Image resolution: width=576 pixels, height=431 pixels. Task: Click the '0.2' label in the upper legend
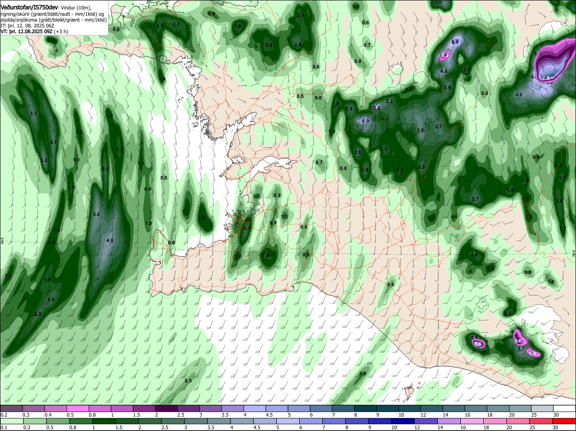point(4,415)
